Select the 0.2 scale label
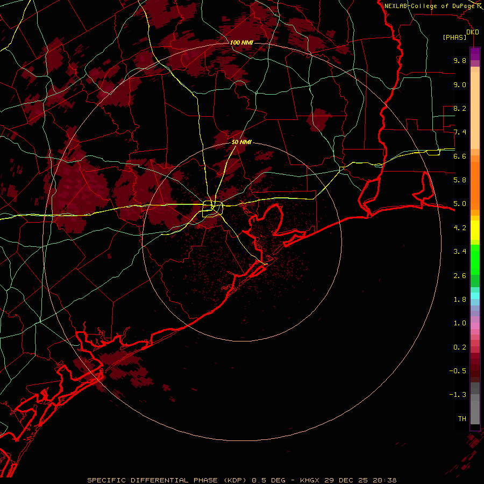 pyautogui.click(x=460, y=347)
